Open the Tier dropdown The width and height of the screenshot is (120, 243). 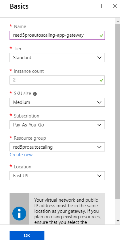(x=57, y=58)
